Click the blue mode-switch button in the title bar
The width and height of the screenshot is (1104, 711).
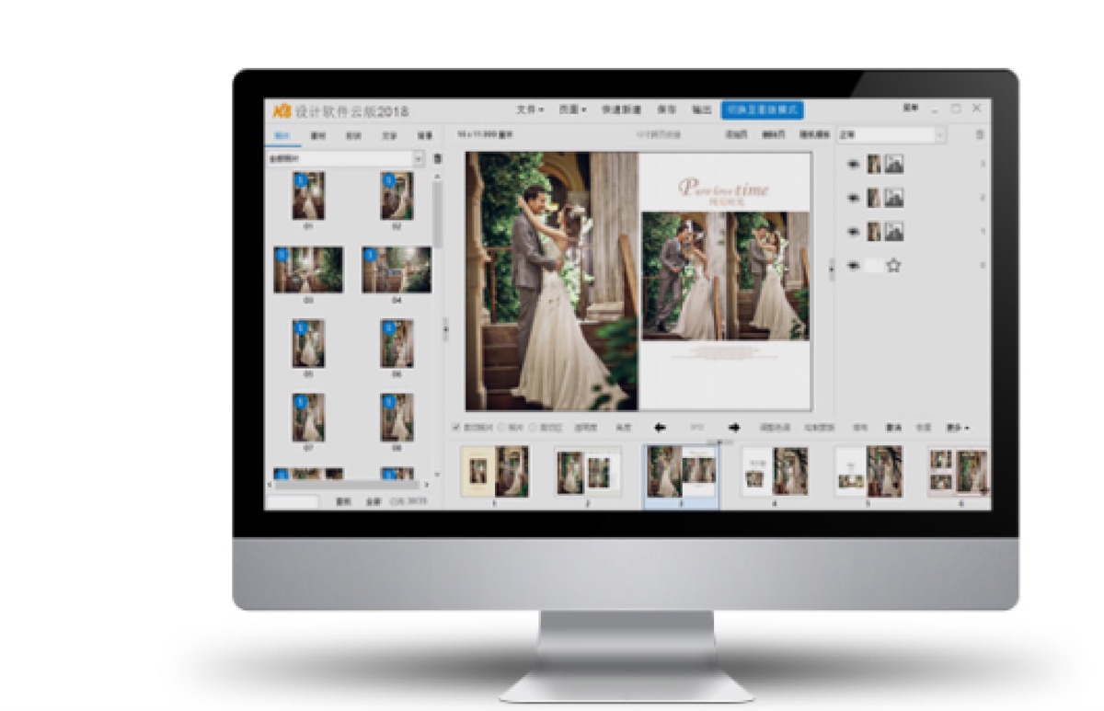(x=763, y=109)
